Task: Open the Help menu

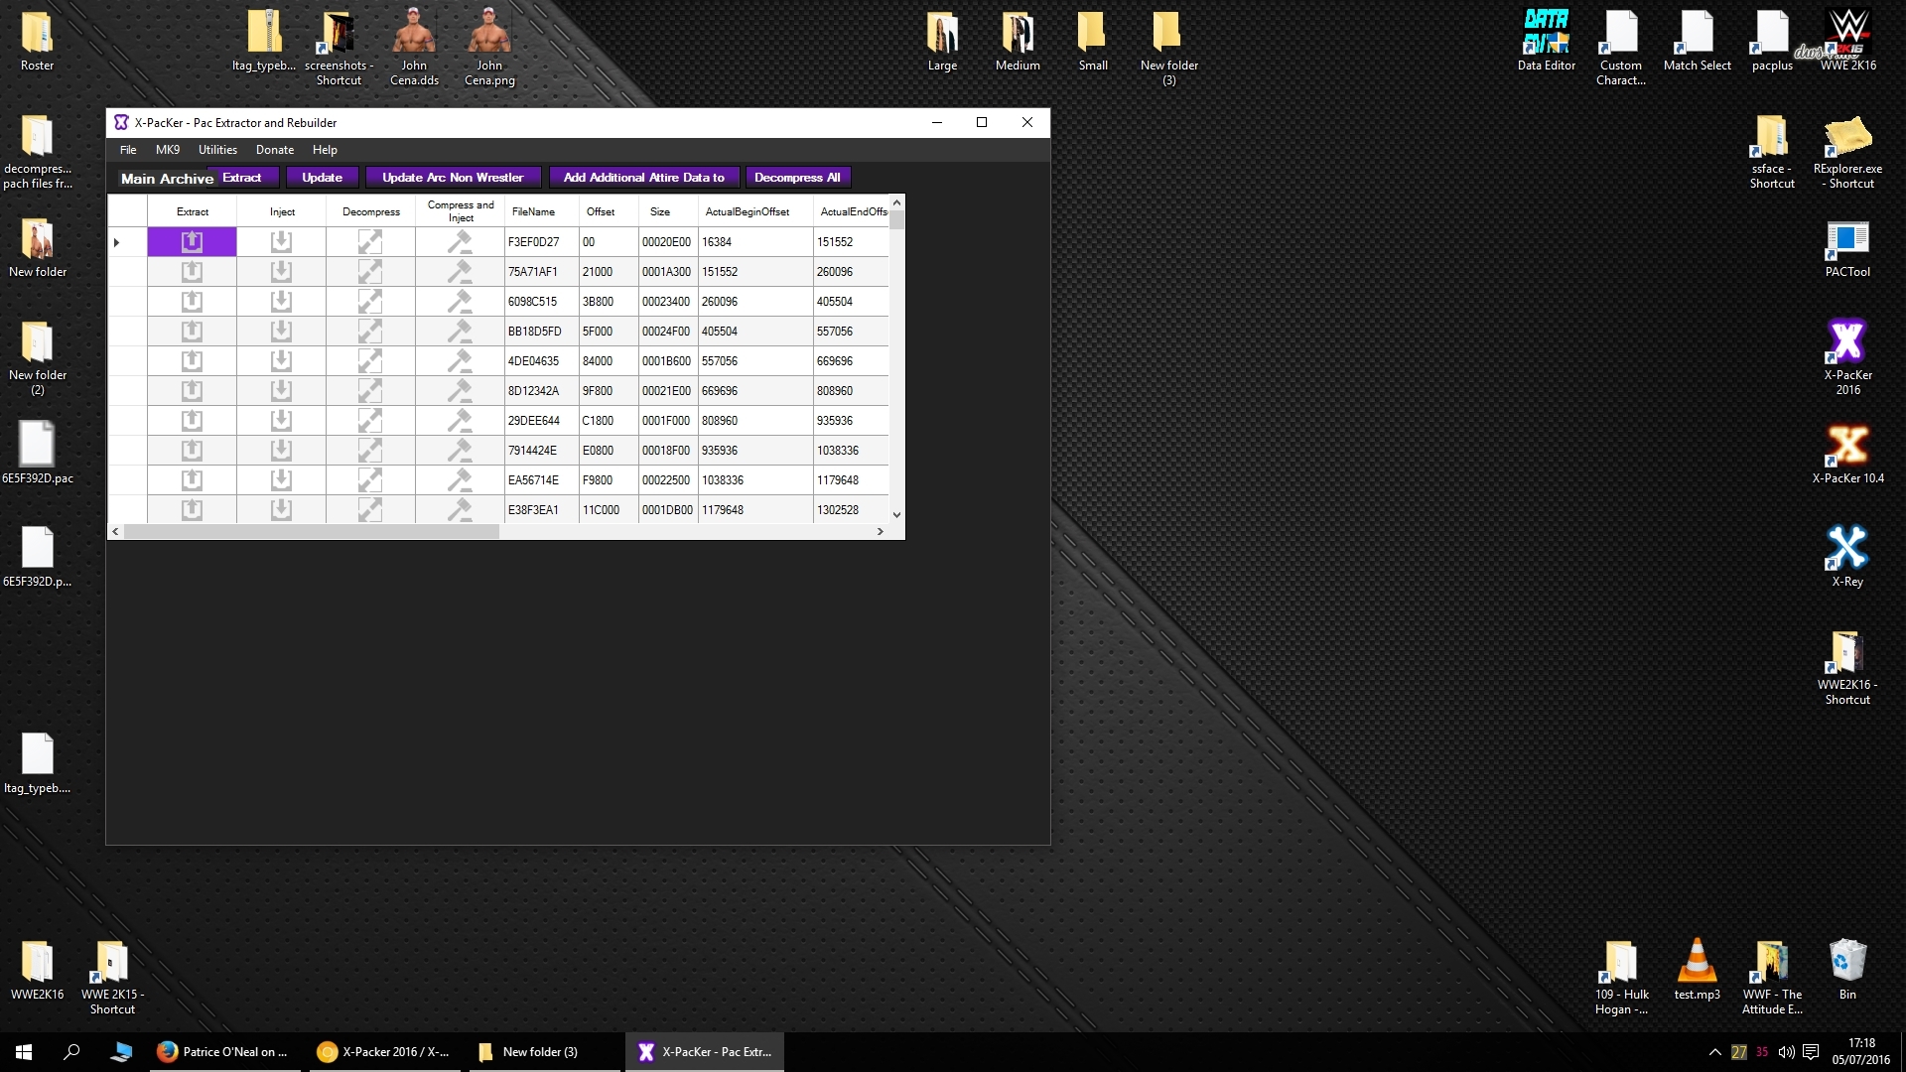Action: pos(325,150)
